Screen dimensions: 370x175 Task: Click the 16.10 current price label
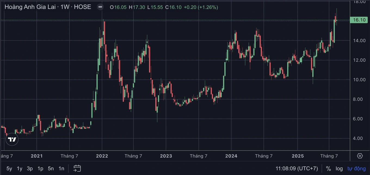pos(359,20)
